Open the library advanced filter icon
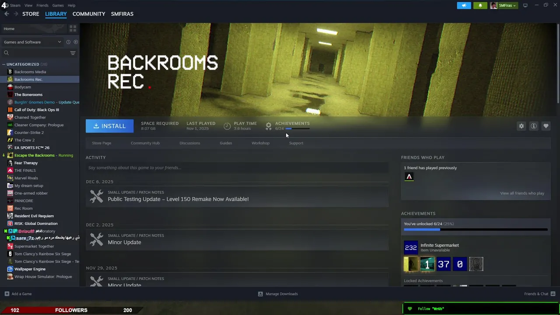This screenshot has width=560, height=315. coord(73,53)
